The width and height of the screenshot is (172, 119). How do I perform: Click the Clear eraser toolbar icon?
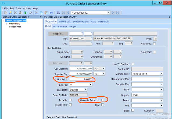30,13
